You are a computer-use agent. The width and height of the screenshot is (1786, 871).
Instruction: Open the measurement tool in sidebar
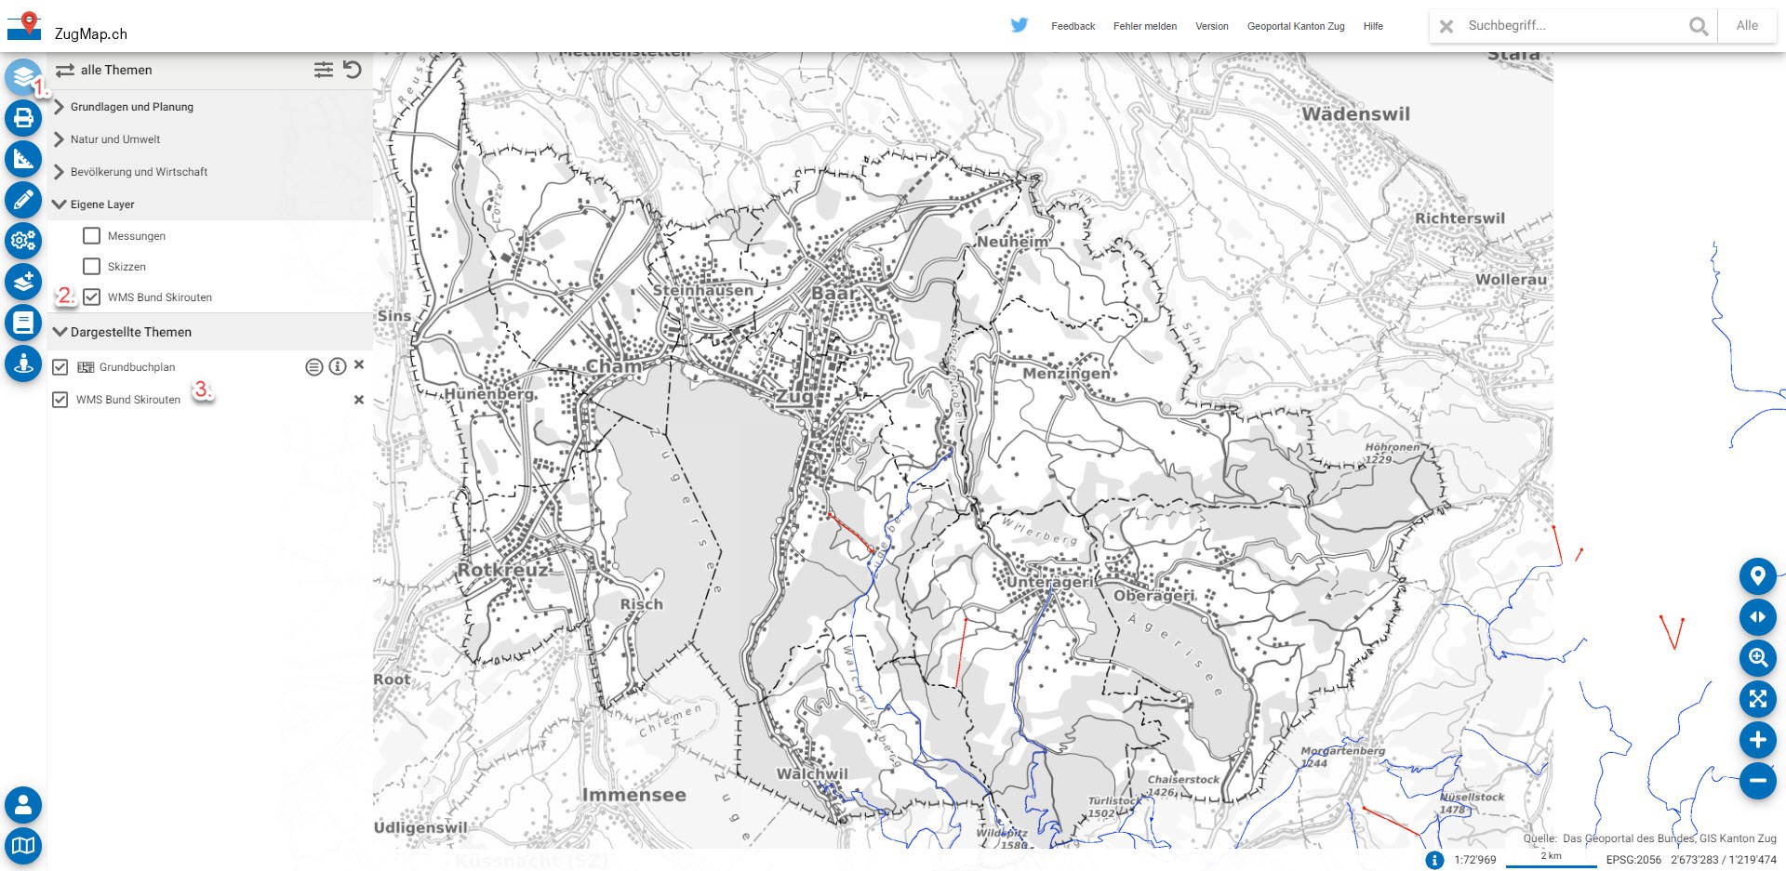23,159
